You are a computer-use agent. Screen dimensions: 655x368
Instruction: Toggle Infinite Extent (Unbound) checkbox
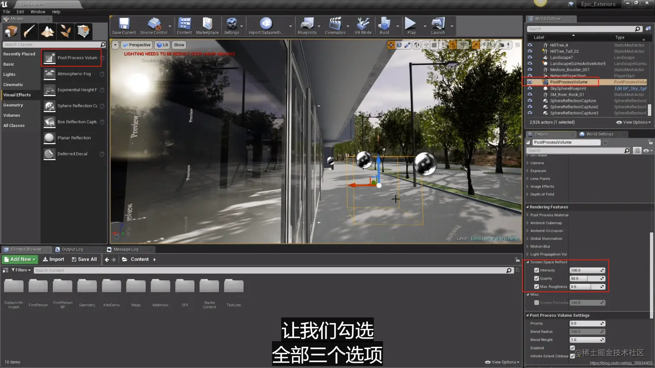pos(572,356)
